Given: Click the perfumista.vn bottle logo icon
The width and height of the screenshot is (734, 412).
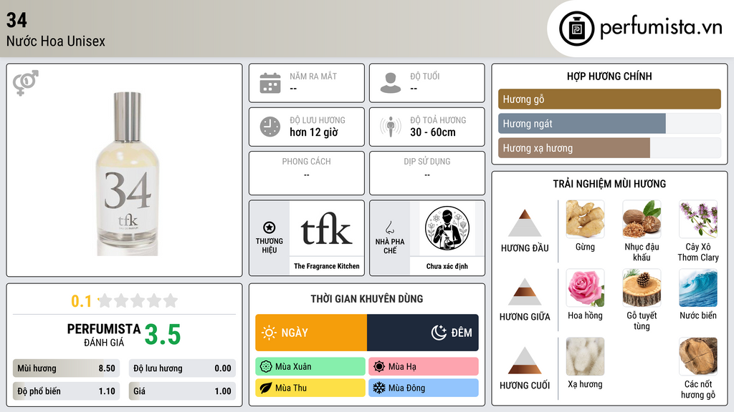Looking at the screenshot, I should (x=576, y=29).
